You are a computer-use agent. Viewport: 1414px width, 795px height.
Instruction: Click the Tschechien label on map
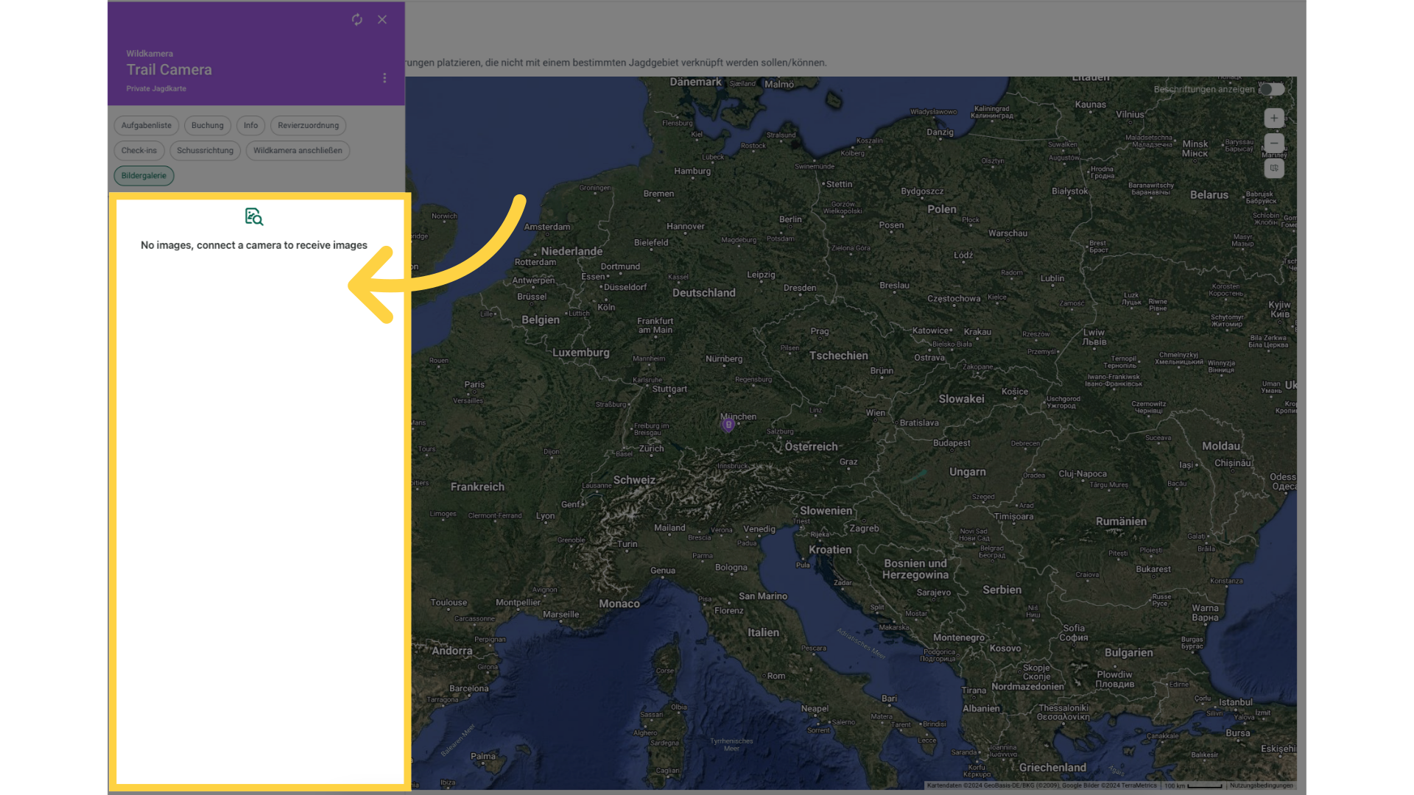coord(839,356)
